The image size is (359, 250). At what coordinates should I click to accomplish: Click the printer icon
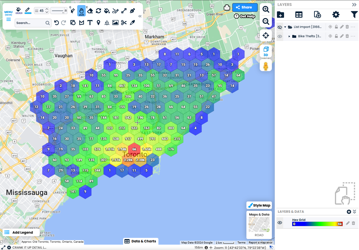point(227,8)
